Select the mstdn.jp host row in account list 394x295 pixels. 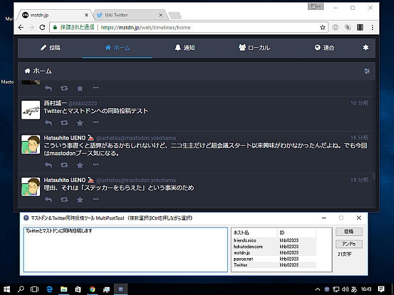click(x=274, y=253)
